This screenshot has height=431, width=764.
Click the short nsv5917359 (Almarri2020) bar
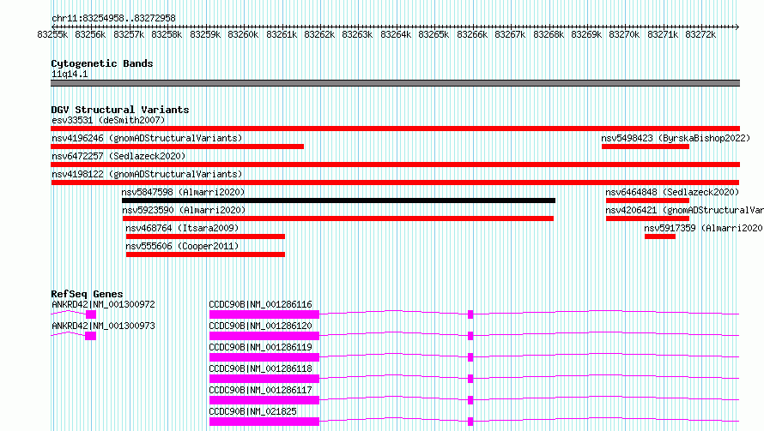660,236
